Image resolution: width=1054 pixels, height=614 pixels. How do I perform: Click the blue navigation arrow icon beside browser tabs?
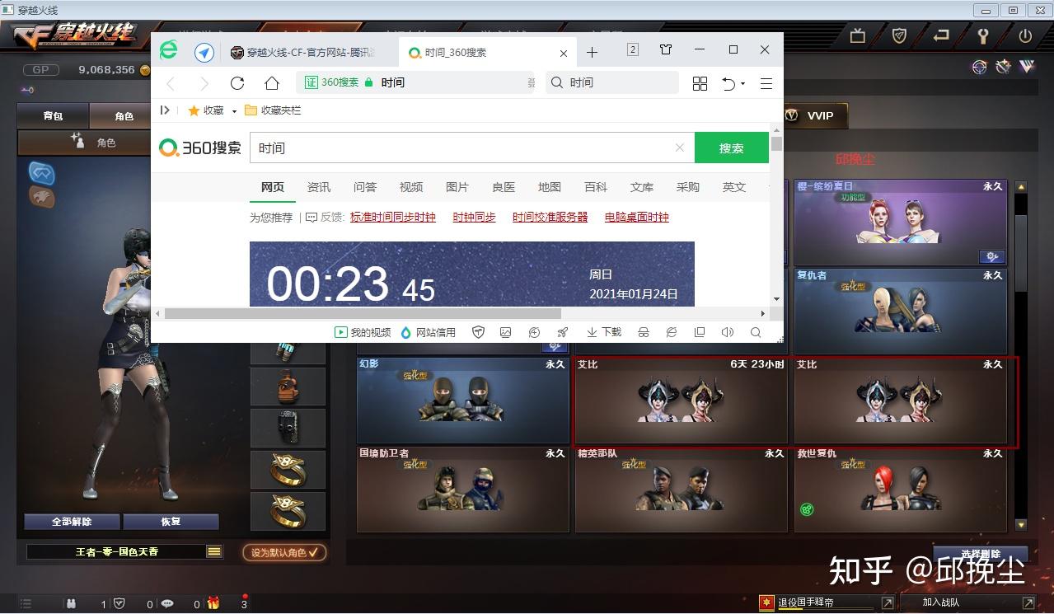(x=204, y=53)
